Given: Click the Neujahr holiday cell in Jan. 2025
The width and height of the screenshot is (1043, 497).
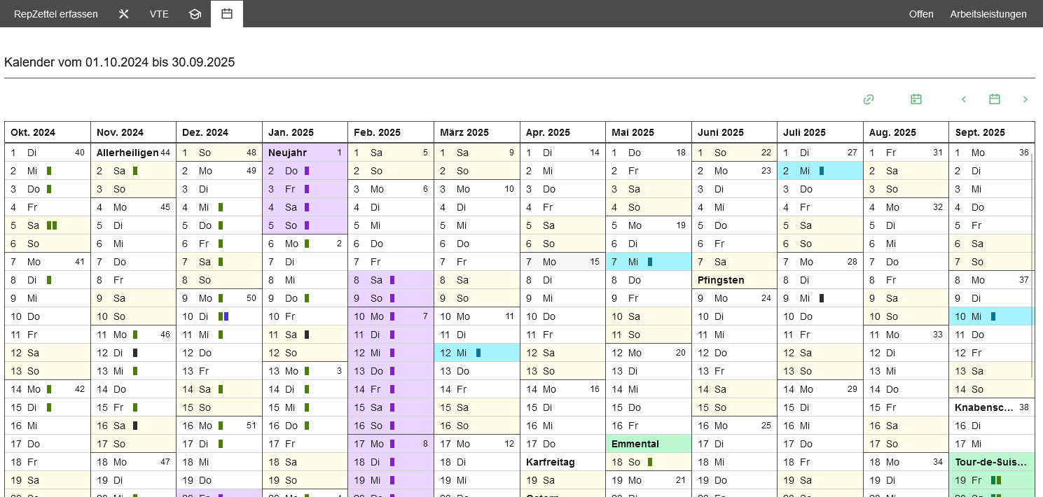Looking at the screenshot, I should pos(305,153).
